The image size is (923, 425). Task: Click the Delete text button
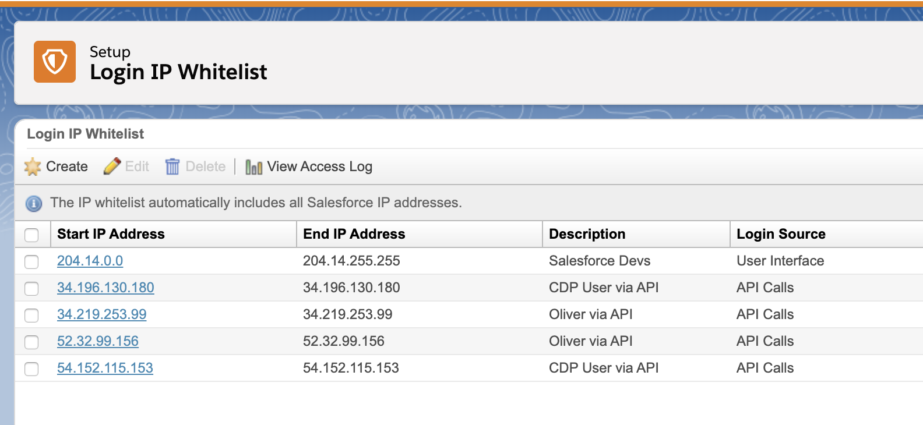[206, 167]
